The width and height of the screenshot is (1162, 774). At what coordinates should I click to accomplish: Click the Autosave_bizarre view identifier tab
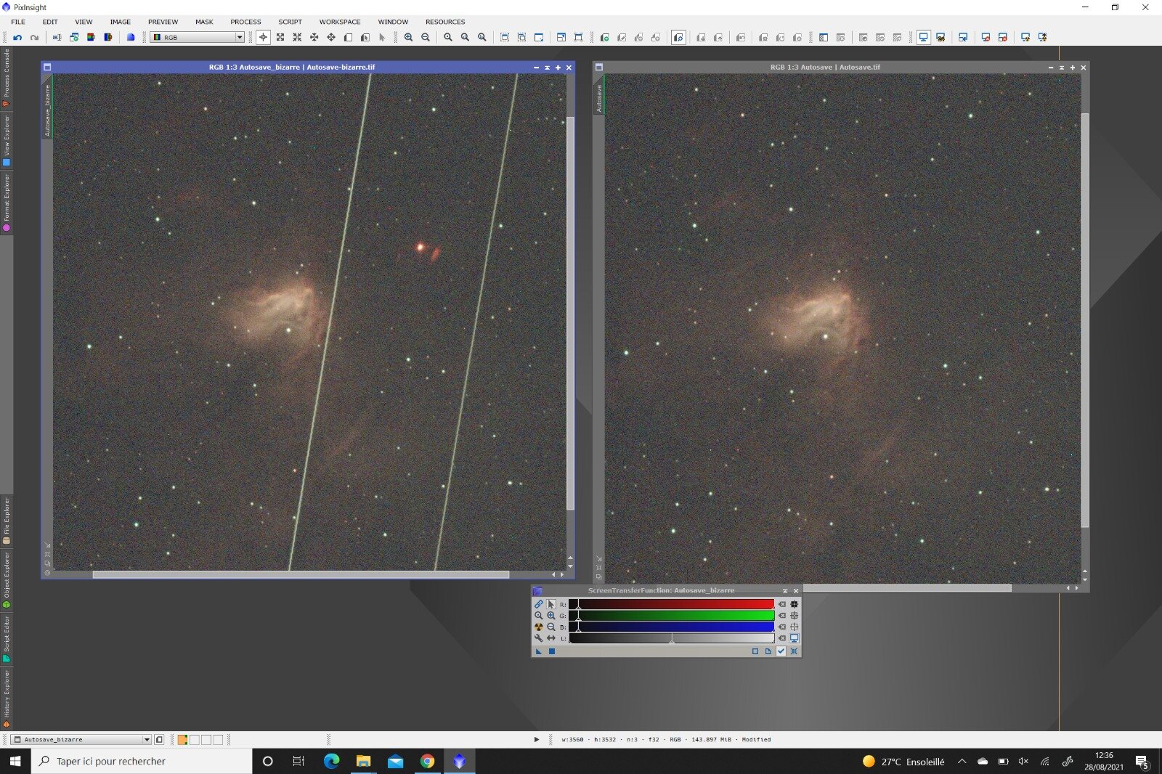pyautogui.click(x=48, y=110)
